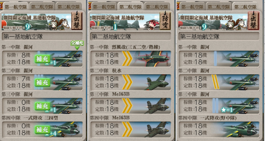Resupply first squadron 銀河 with 8 planes
This screenshot has width=265, height=141.
(x=42, y=59)
